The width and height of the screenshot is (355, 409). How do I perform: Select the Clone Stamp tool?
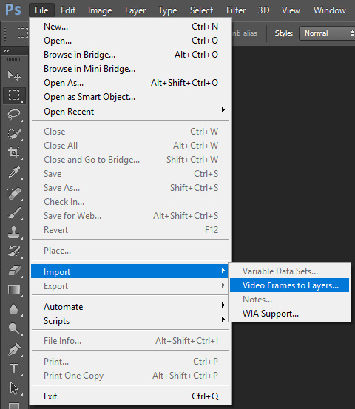click(x=14, y=232)
